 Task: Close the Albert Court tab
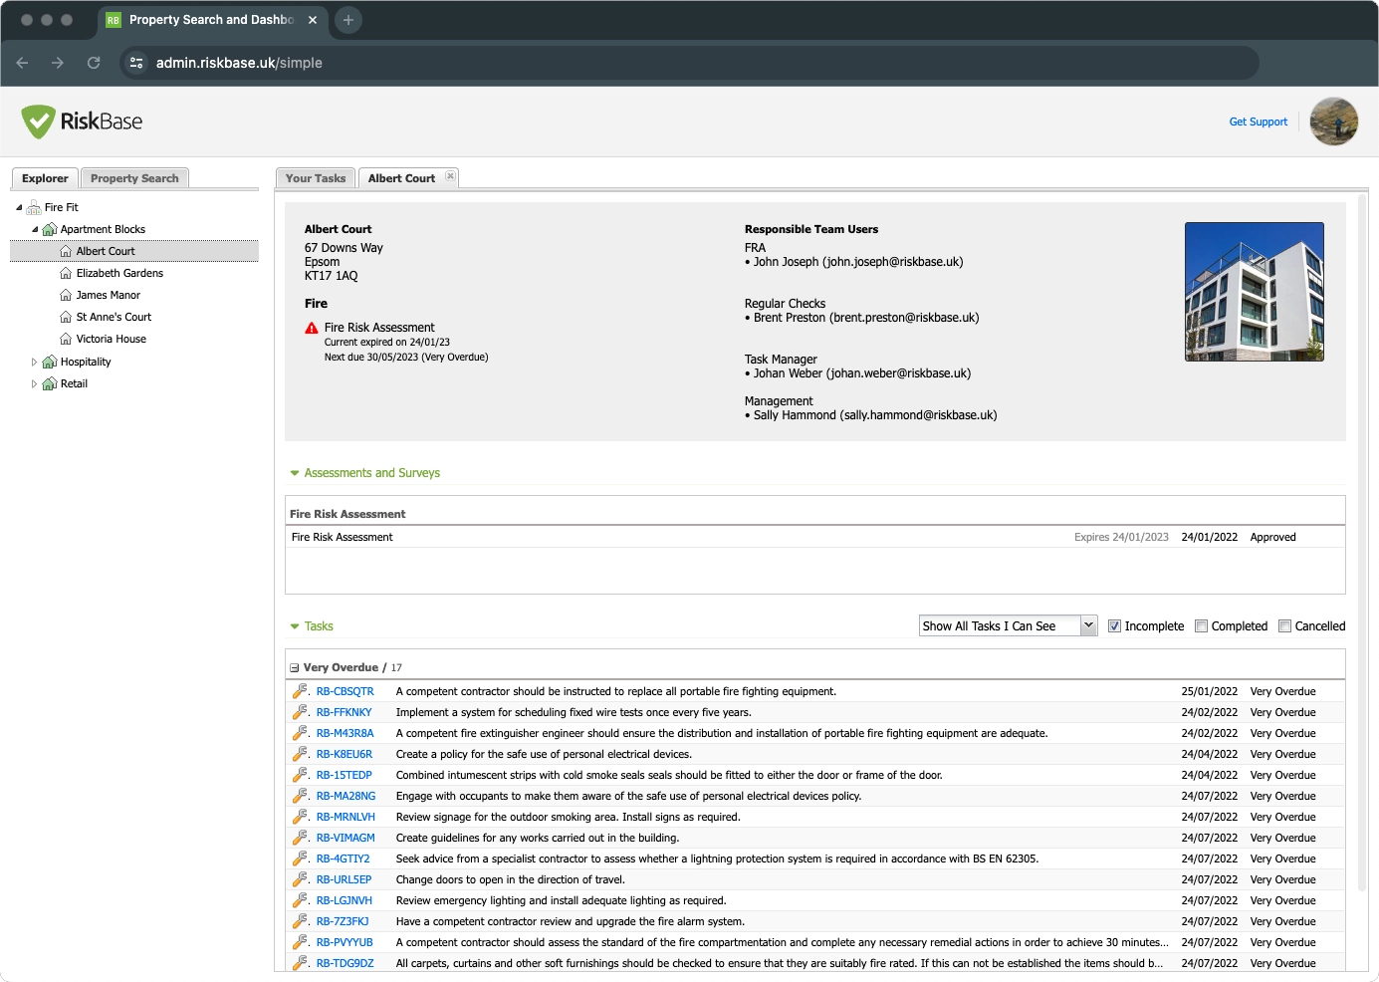click(x=450, y=176)
